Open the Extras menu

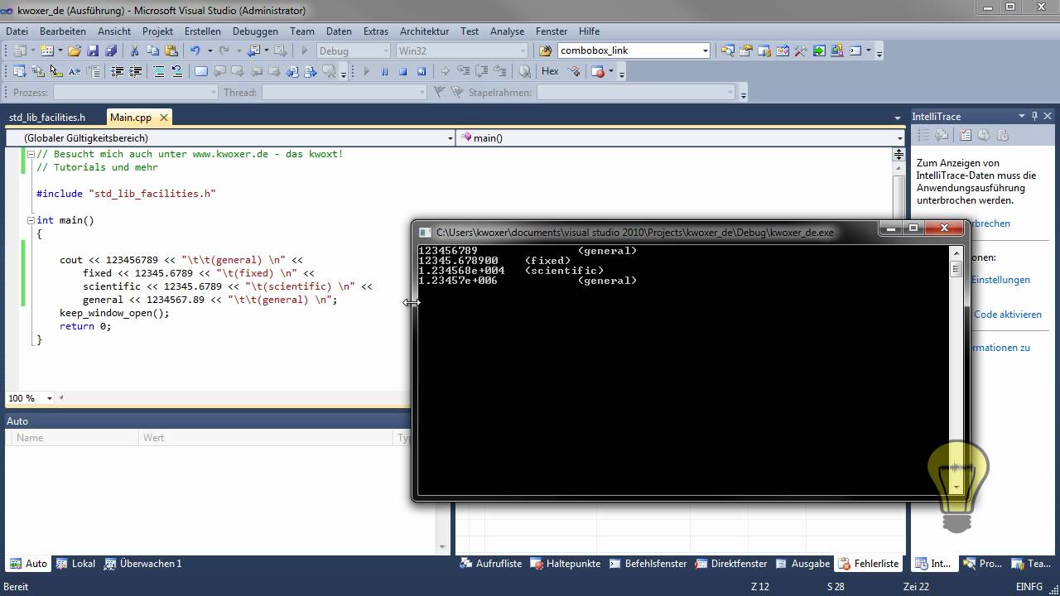coord(375,31)
